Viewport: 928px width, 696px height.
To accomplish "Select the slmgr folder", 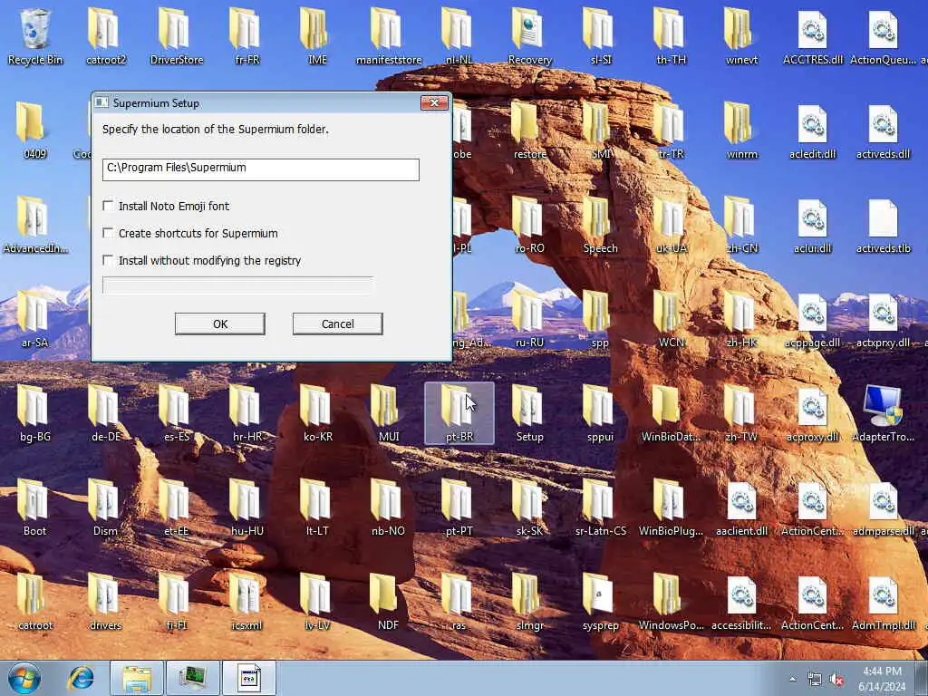I will point(529,603).
